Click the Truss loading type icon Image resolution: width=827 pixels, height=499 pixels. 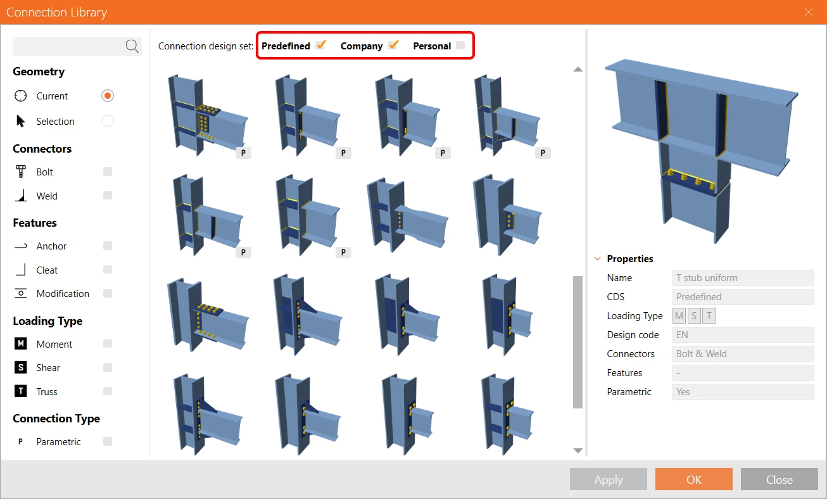click(21, 391)
